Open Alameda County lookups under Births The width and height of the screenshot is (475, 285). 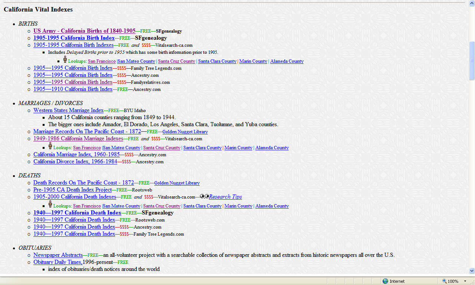[287, 61]
